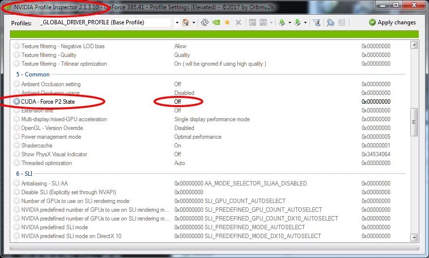
Task: Add application to current profile icon
Action: point(252,22)
